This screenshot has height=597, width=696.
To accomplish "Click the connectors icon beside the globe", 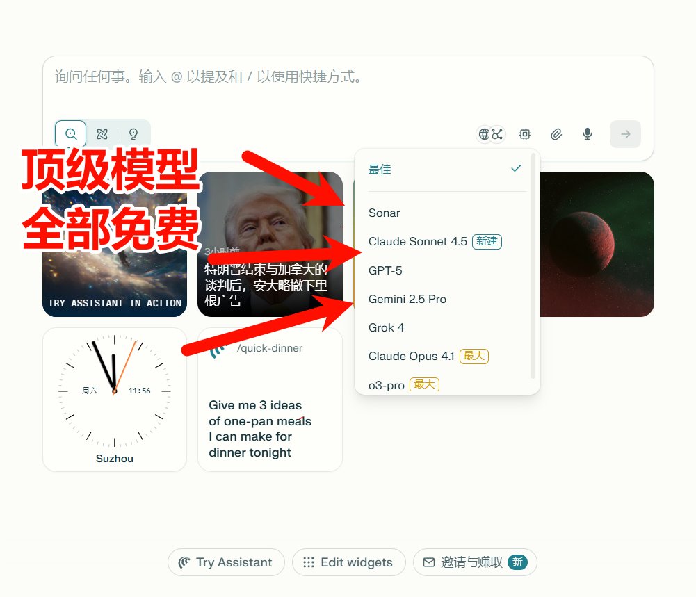I will click(498, 134).
